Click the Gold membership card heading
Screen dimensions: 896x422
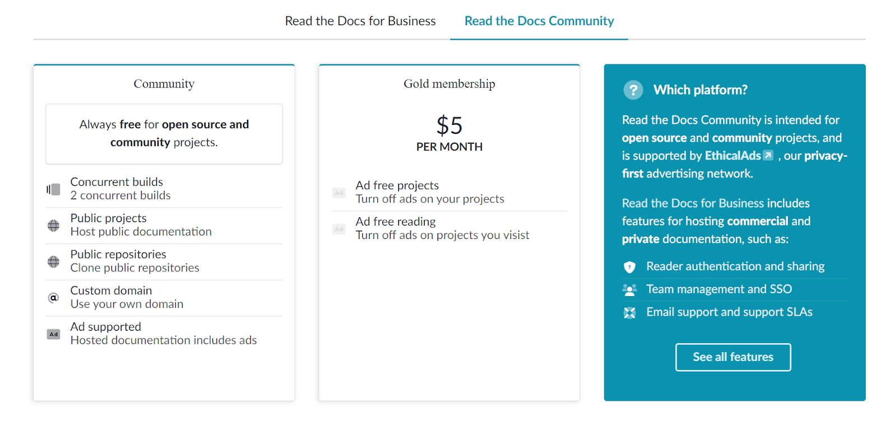(x=449, y=84)
